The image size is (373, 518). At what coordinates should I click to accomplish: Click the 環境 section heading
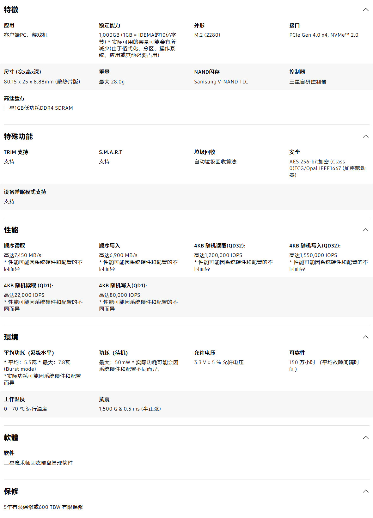pyautogui.click(x=11, y=337)
